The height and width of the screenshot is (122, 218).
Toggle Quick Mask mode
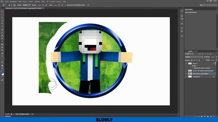click(x=2, y=77)
